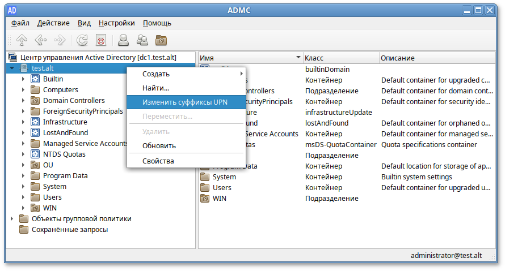Sort by the Класс column header
This screenshot has width=505, height=271.
click(x=341, y=58)
